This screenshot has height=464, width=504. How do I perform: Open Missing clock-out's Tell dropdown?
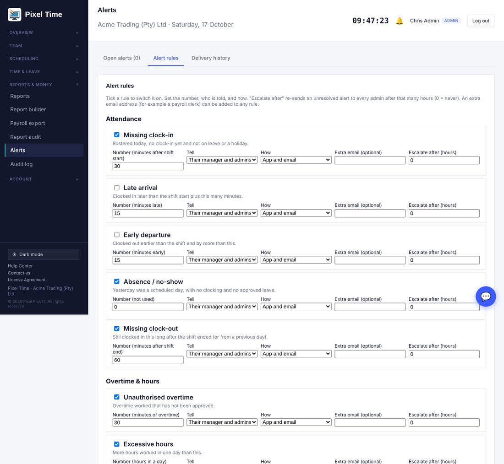222,354
